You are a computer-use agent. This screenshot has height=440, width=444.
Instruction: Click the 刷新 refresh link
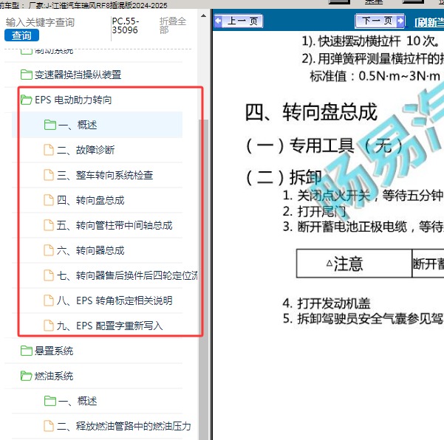pos(429,22)
